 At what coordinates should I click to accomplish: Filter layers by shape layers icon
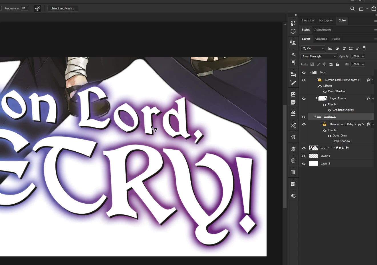point(351,49)
